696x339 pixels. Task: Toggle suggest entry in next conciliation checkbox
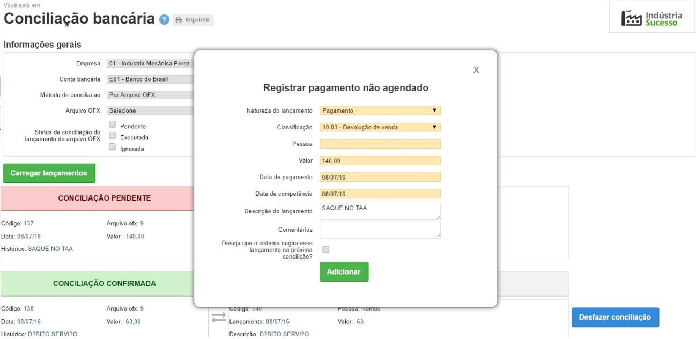[326, 249]
